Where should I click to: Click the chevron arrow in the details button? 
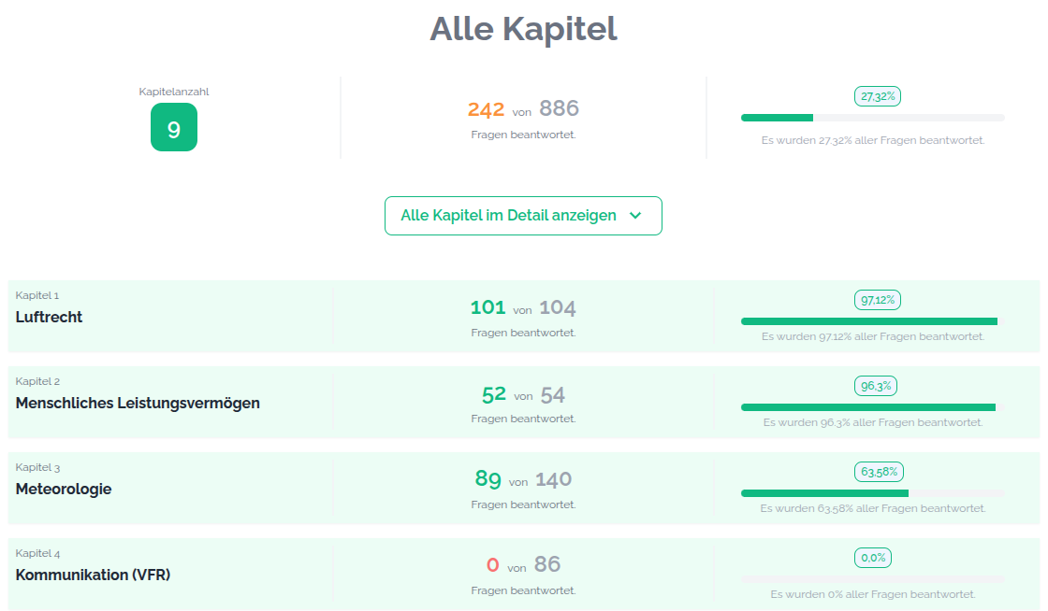636,216
